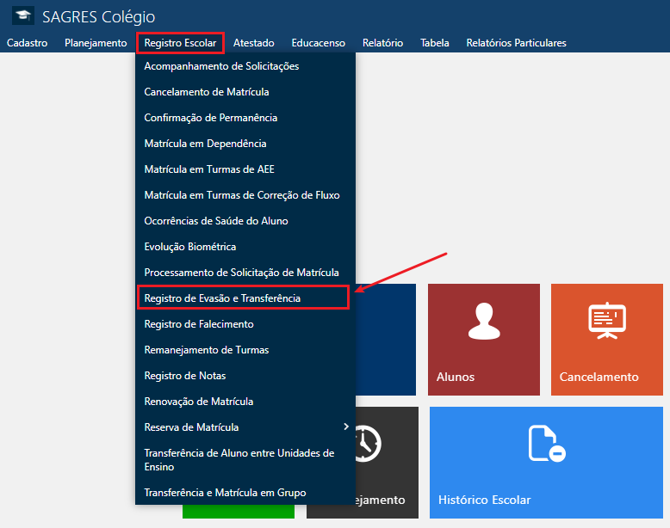
Task: Choose Renovação de Matrícula entry
Action: click(x=198, y=402)
